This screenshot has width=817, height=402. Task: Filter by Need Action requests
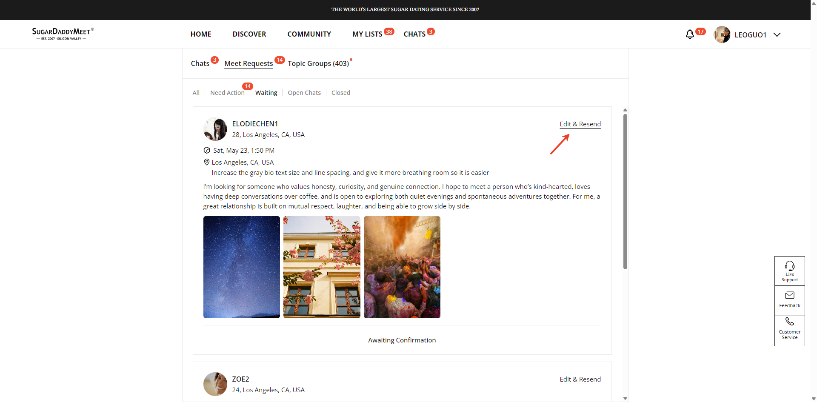(x=227, y=93)
